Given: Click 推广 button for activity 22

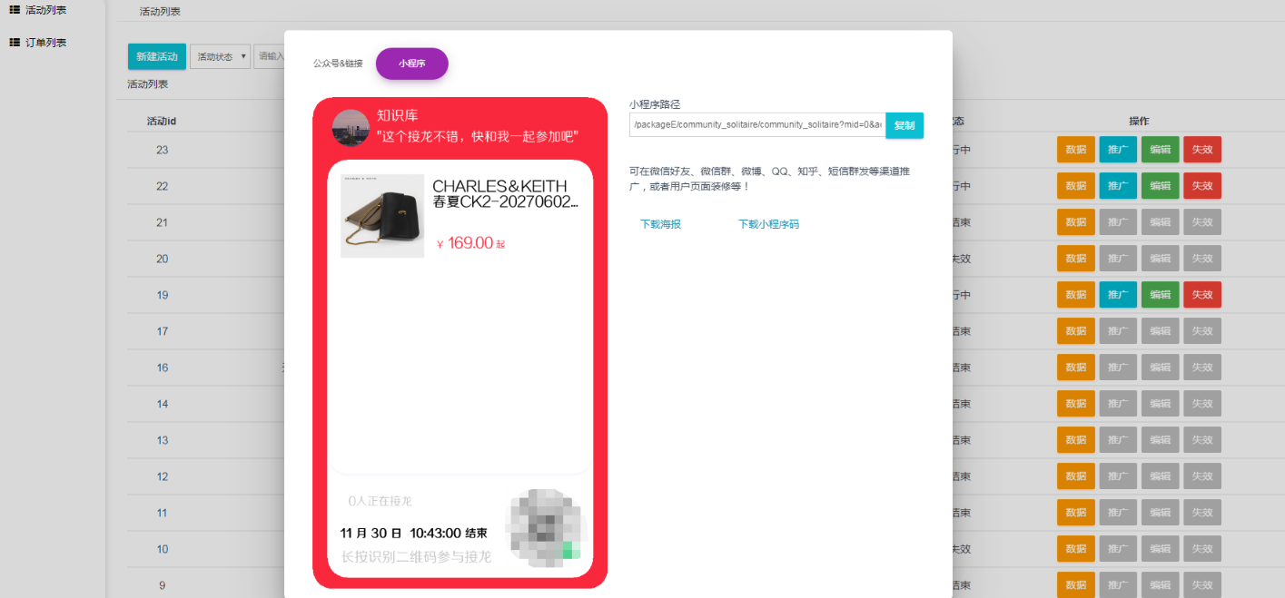Looking at the screenshot, I should (1117, 186).
